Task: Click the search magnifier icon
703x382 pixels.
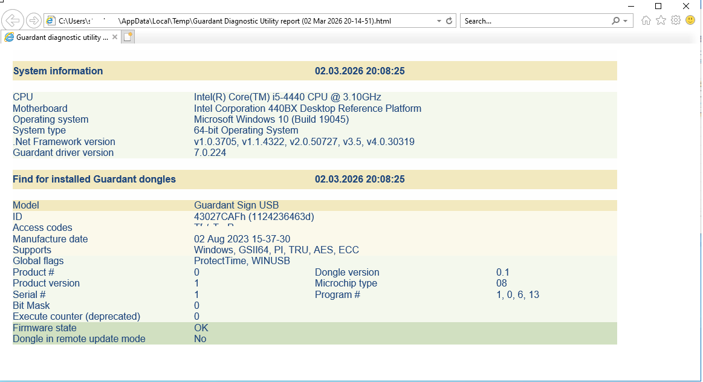Action: click(x=615, y=21)
